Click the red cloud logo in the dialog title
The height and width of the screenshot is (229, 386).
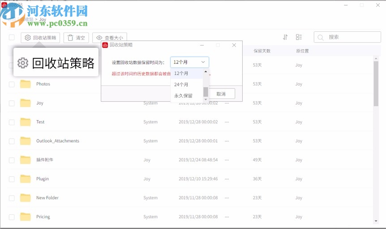point(105,45)
